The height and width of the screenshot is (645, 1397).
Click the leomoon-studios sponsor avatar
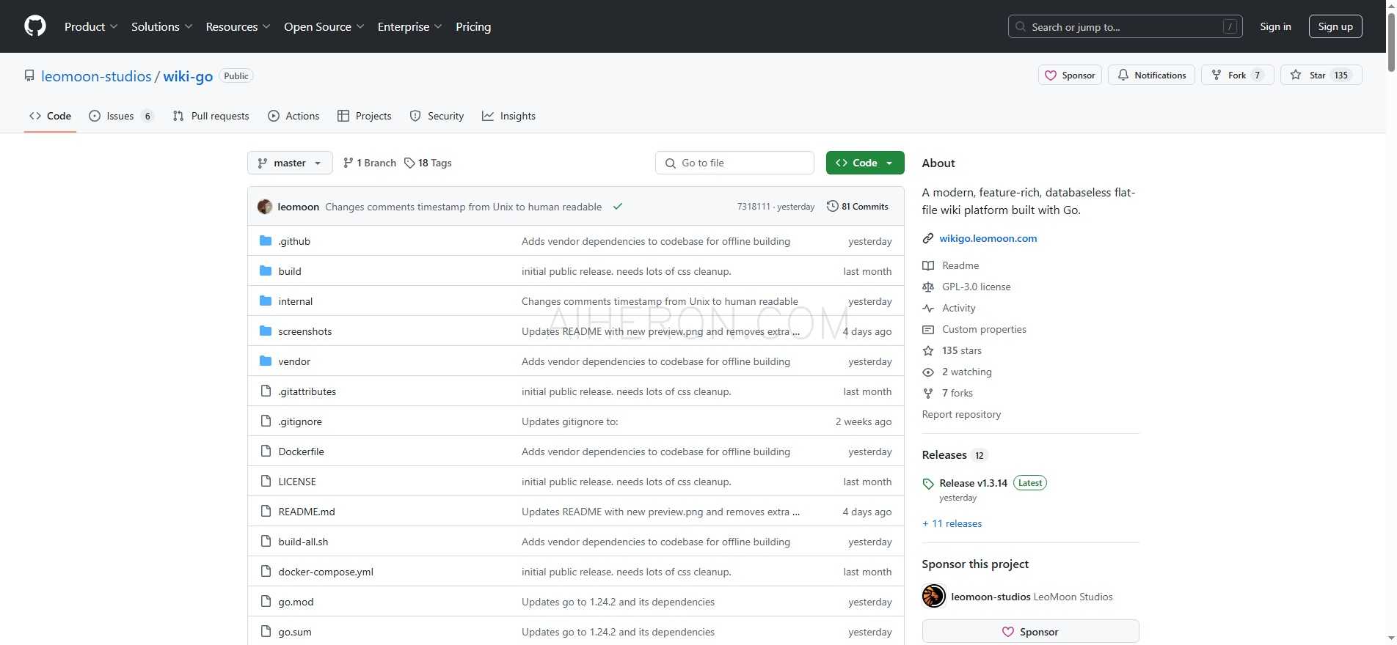point(934,596)
